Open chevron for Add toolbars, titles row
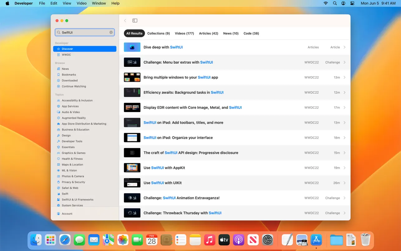Image resolution: width=401 pixels, height=251 pixels. point(345,123)
